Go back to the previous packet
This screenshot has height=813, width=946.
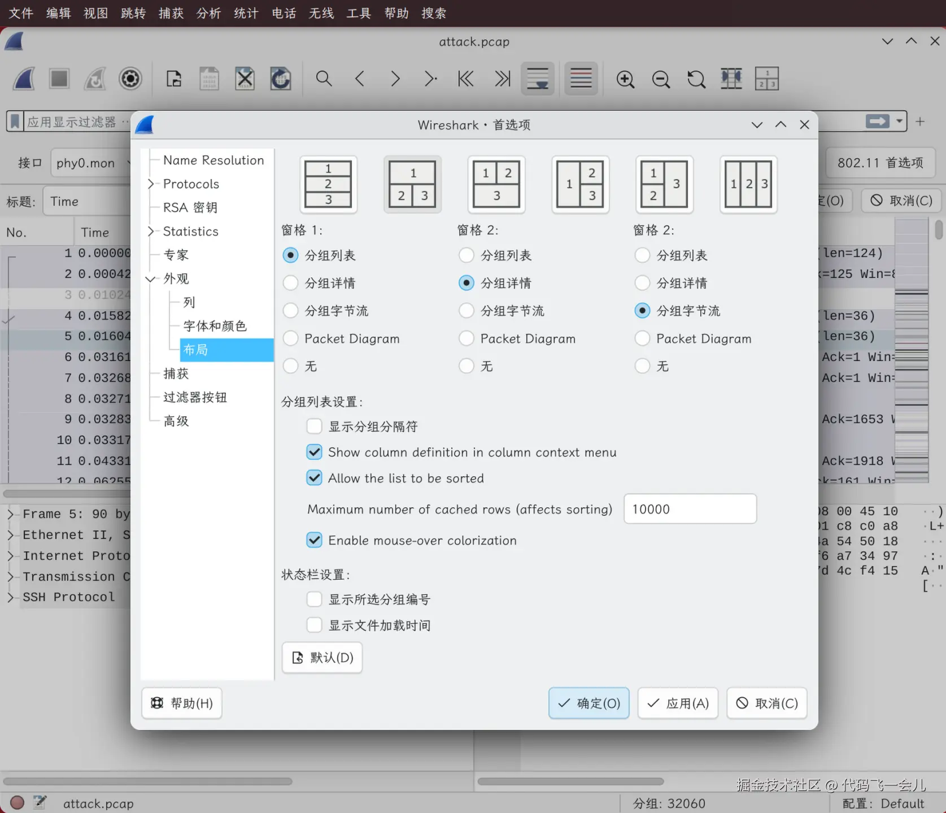point(359,79)
